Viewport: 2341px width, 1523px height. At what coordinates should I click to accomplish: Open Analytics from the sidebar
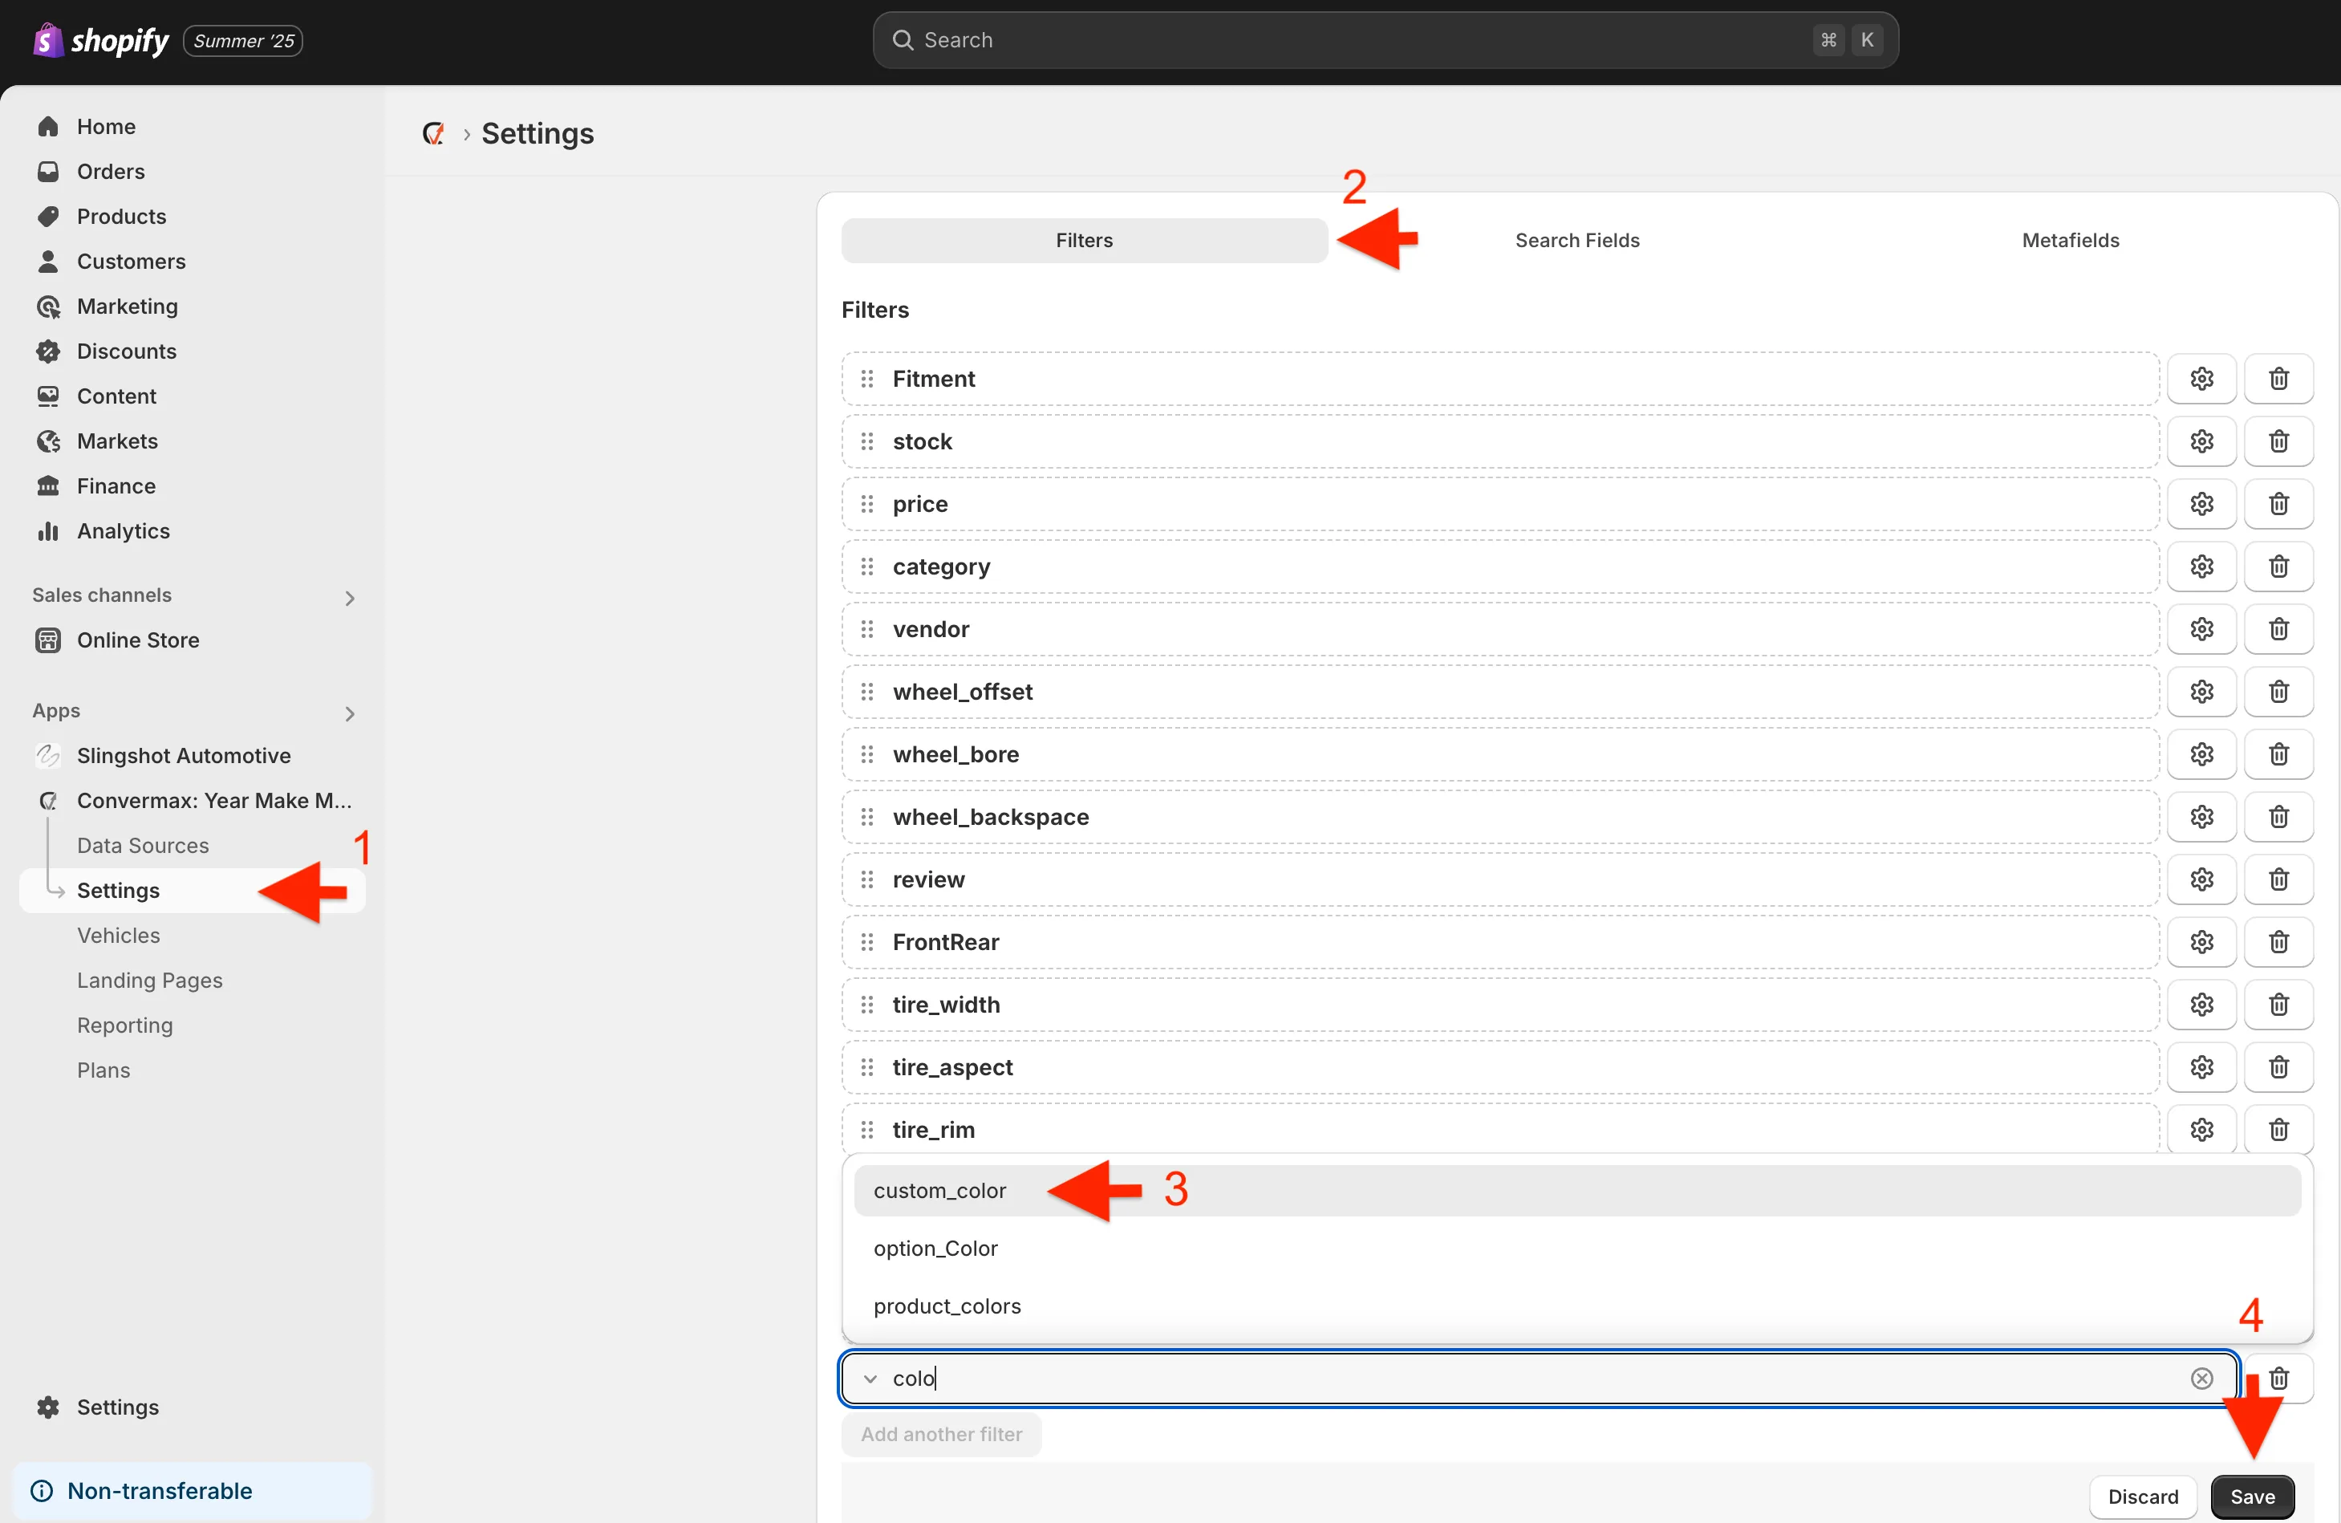coord(123,531)
